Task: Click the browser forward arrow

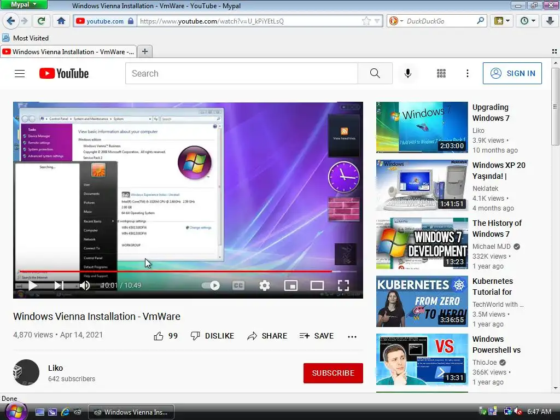Action: point(24,21)
